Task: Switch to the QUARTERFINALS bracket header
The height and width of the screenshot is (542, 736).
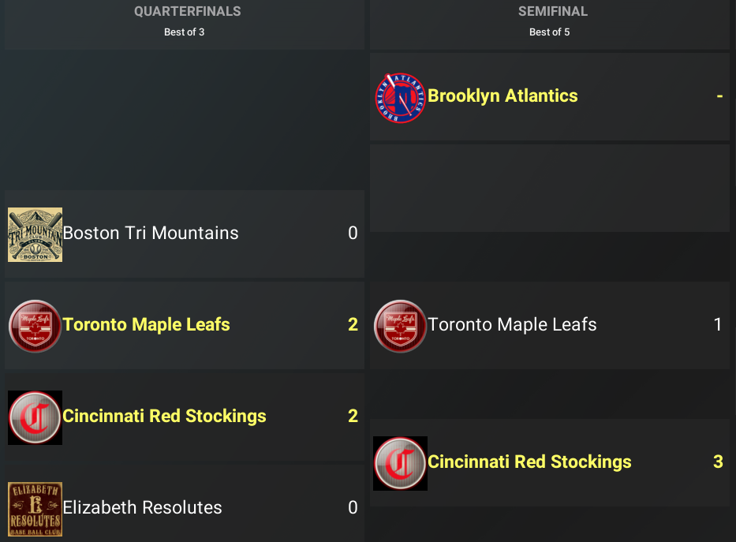Action: point(187,11)
